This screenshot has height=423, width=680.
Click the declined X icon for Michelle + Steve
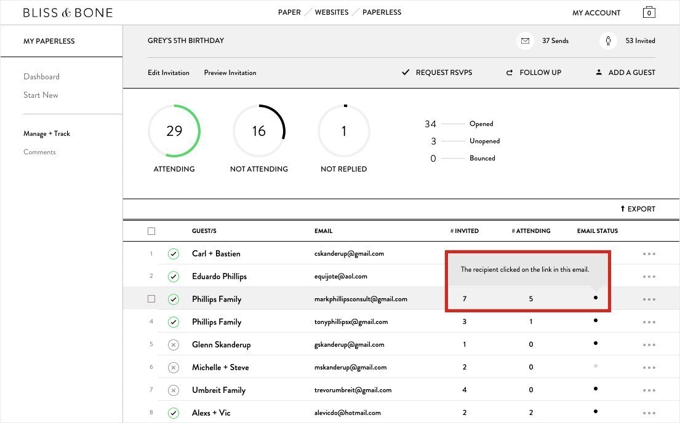174,368
